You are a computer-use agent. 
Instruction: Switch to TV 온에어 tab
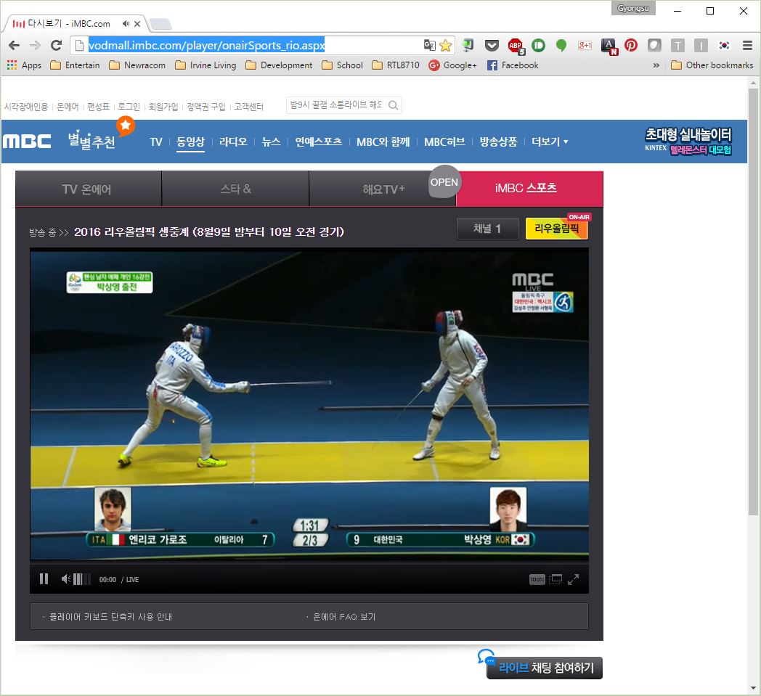(89, 189)
